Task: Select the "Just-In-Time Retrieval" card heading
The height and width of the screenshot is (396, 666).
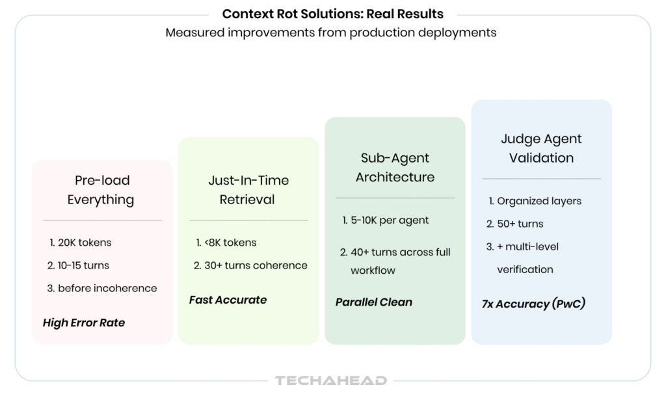Action: pyautogui.click(x=248, y=190)
